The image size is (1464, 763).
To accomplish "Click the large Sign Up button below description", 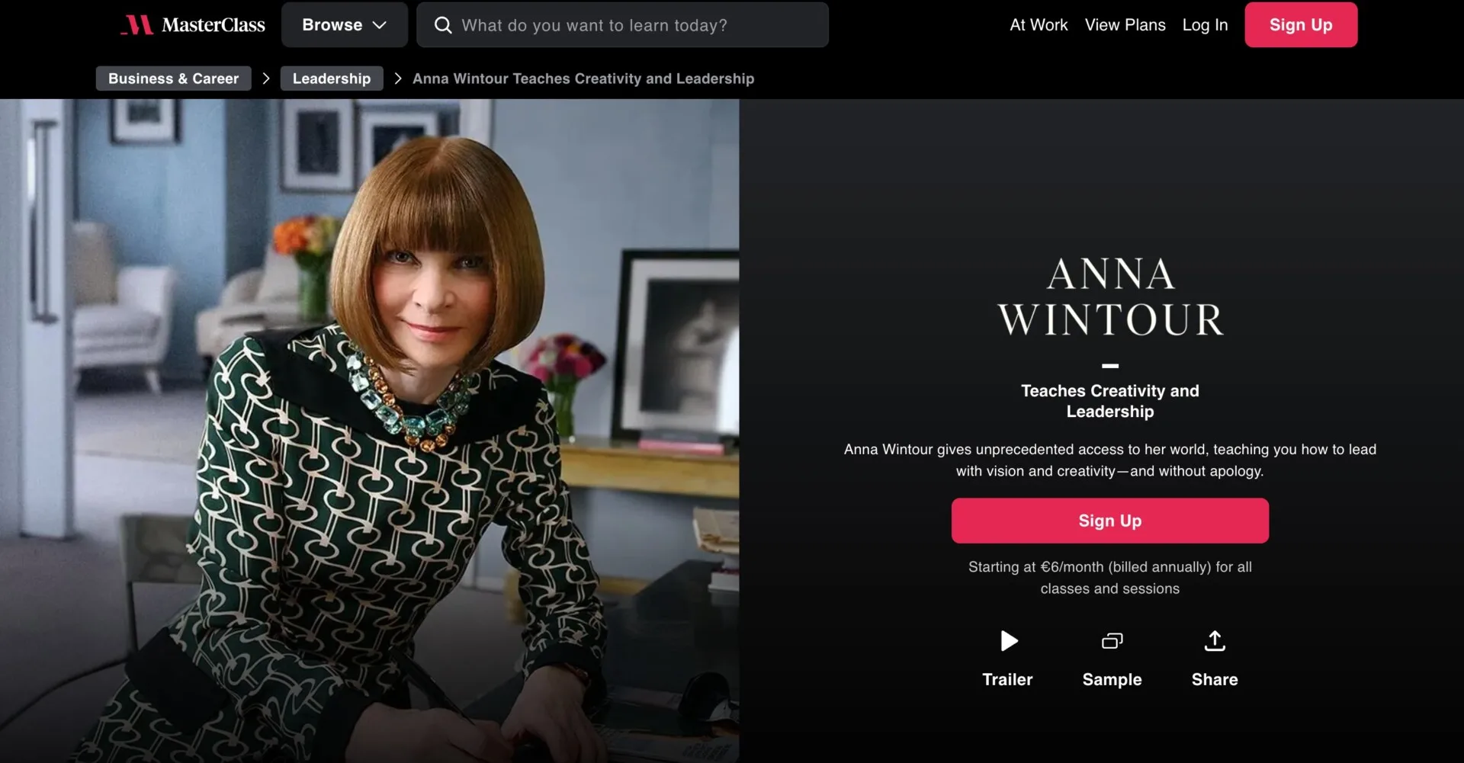I will pyautogui.click(x=1109, y=521).
